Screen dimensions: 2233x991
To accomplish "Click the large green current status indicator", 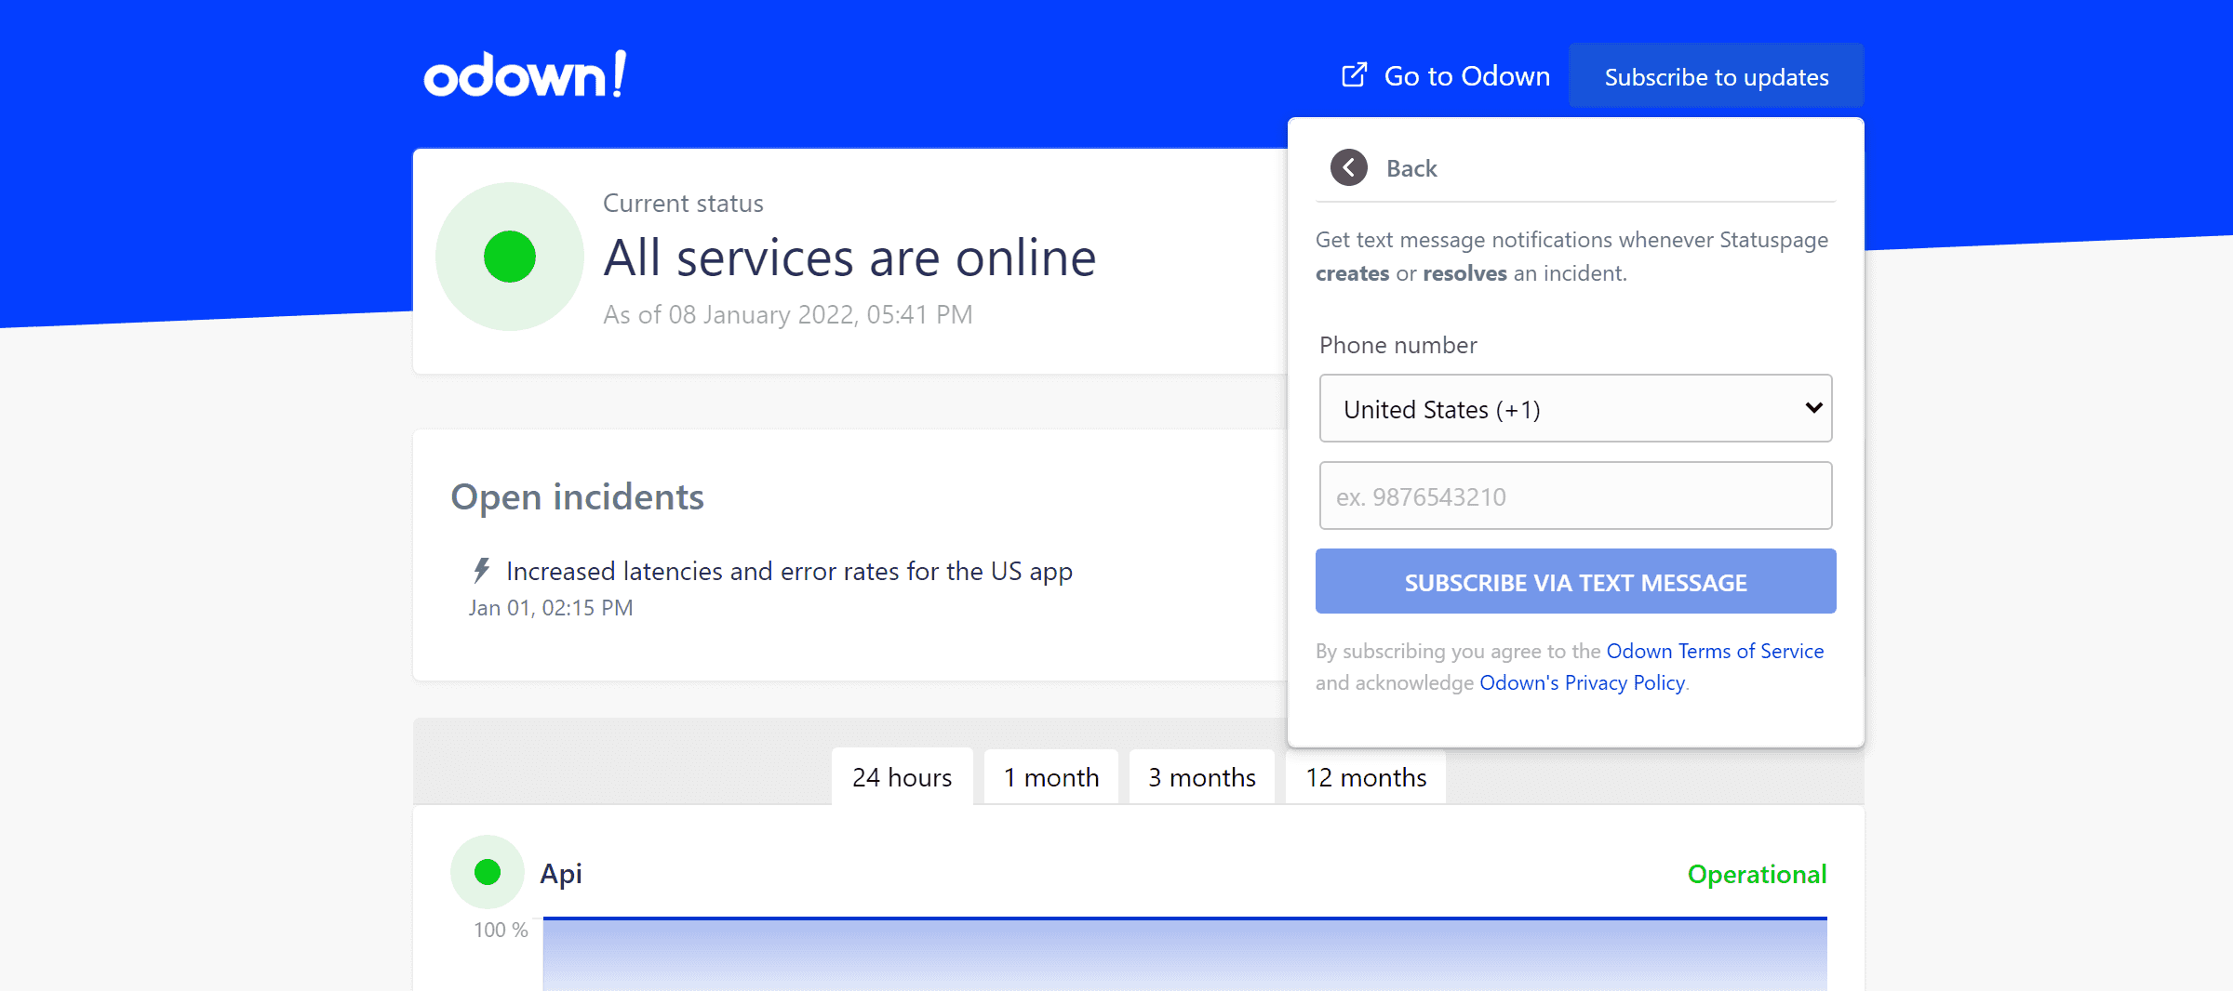I will pos(510,257).
